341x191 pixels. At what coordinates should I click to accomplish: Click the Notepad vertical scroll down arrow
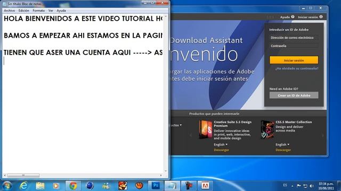(x=166, y=171)
